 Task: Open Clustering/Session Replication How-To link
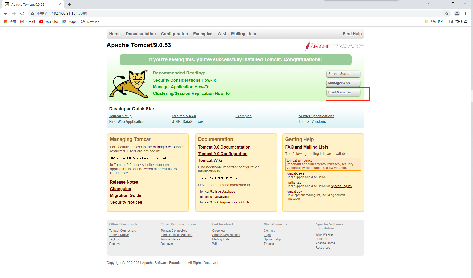[x=191, y=94]
